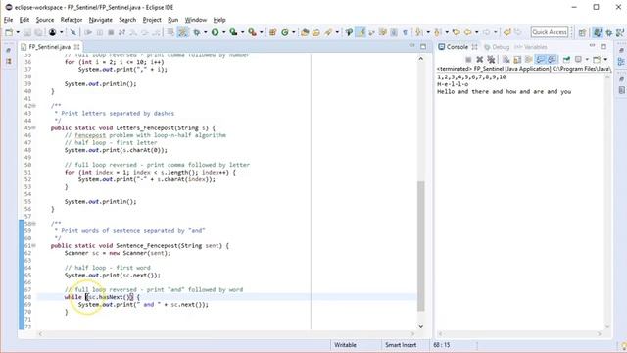Switch to the Java perspective icon
The width and height of the screenshot is (627, 353).
[598, 32]
